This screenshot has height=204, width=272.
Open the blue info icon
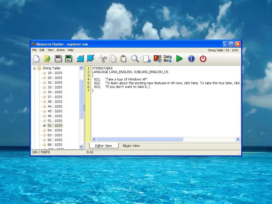click(191, 58)
